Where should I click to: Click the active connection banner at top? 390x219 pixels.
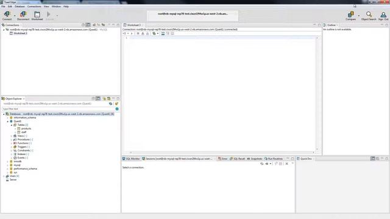pos(193,15)
